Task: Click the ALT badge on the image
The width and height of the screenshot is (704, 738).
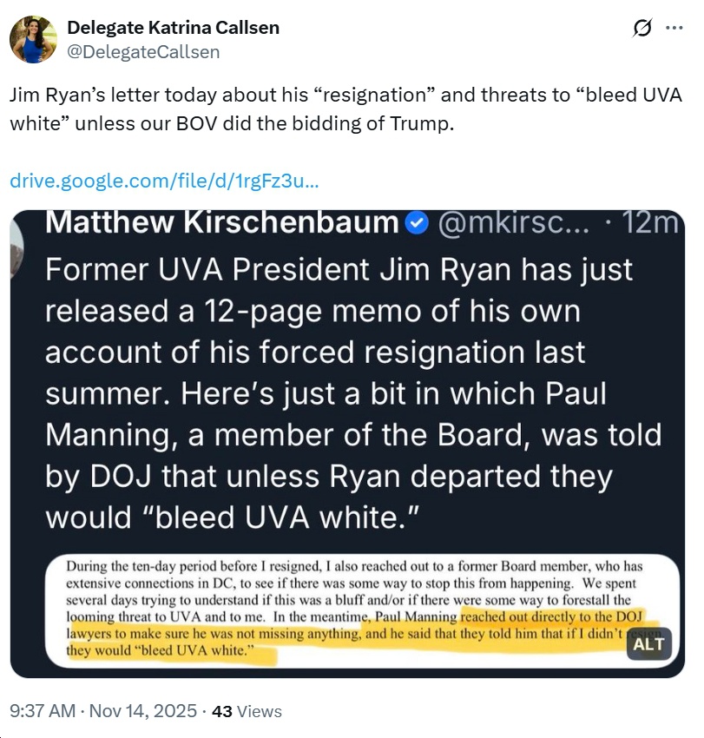Action: click(648, 643)
